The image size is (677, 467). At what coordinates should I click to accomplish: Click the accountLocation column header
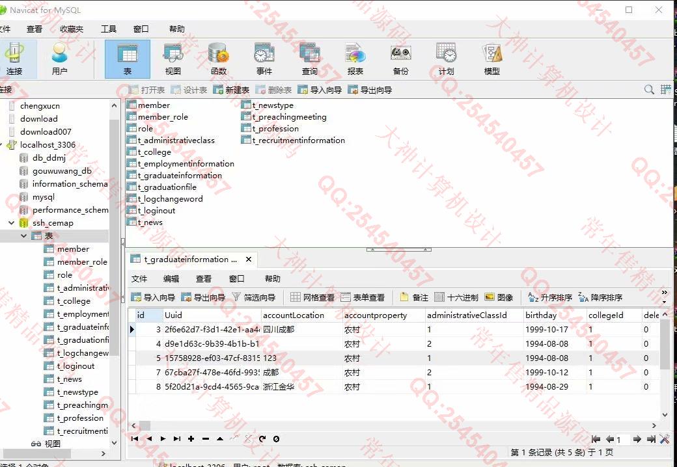pos(301,315)
